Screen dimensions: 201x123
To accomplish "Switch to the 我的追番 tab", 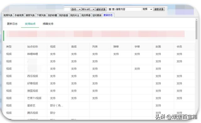I will pyautogui.click(x=63, y=15).
